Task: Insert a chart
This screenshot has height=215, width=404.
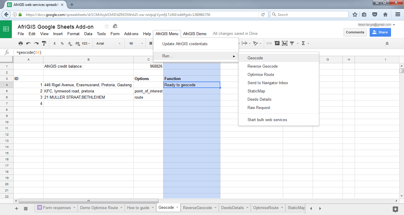Action: [285, 43]
